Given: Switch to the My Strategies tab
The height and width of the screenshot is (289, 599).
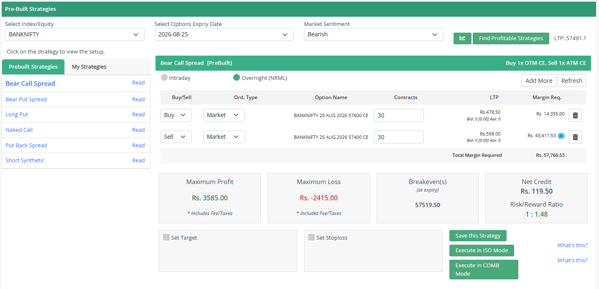Looking at the screenshot, I should click(x=89, y=67).
